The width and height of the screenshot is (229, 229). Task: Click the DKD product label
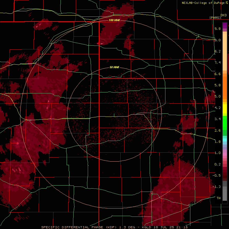224,15
